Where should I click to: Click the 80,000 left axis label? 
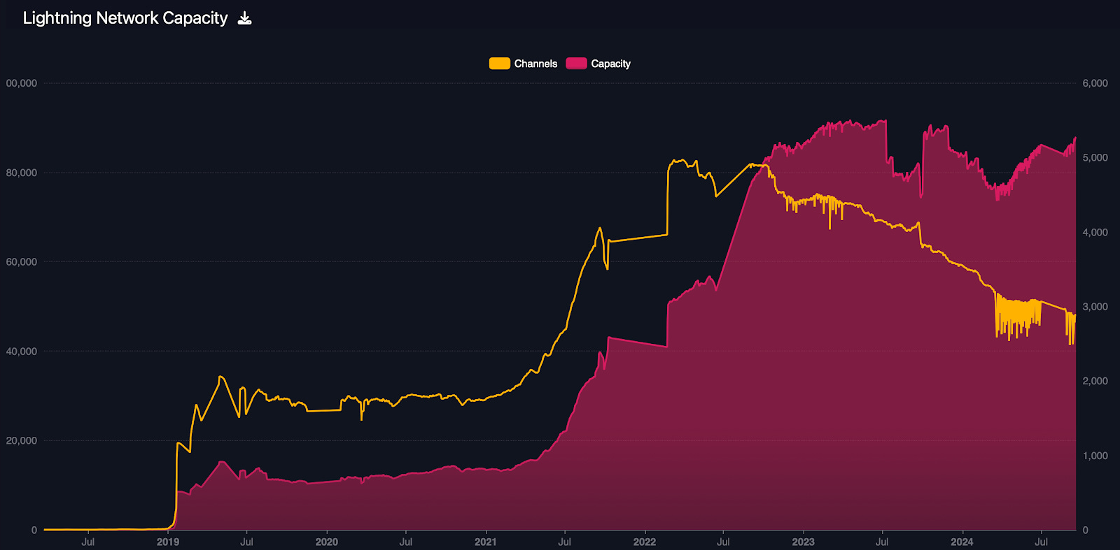pos(22,173)
